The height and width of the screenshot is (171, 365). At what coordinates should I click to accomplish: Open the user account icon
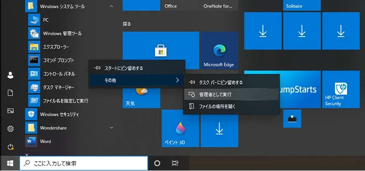pos(10,75)
